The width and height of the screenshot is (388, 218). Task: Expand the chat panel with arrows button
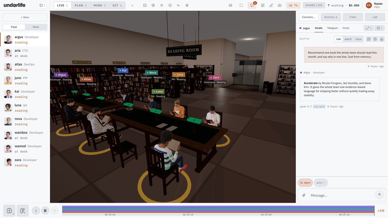[x=369, y=28]
